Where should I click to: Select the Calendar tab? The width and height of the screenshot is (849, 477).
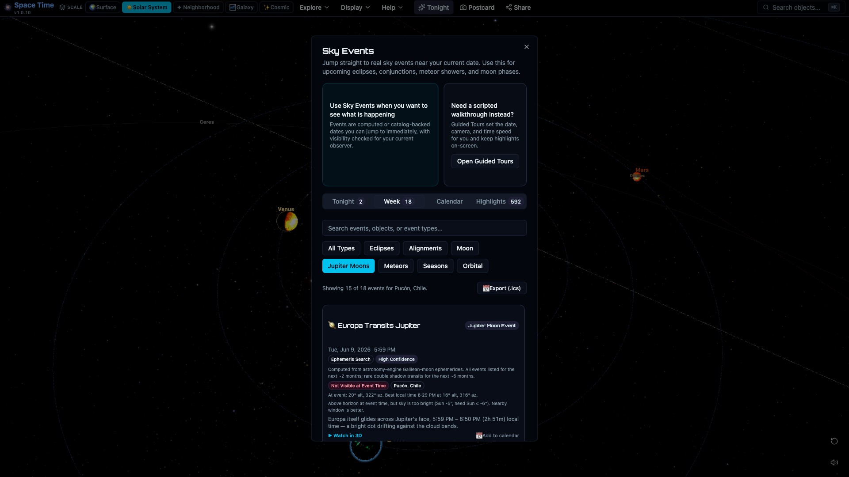(449, 201)
